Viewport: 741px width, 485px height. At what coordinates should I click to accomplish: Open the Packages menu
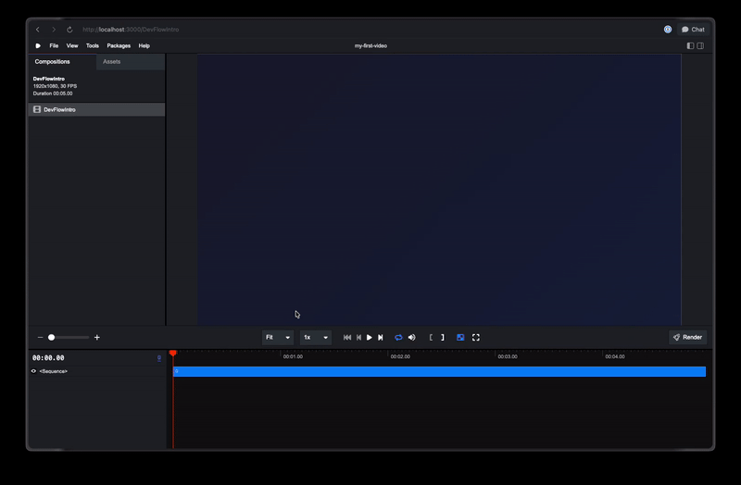point(119,45)
